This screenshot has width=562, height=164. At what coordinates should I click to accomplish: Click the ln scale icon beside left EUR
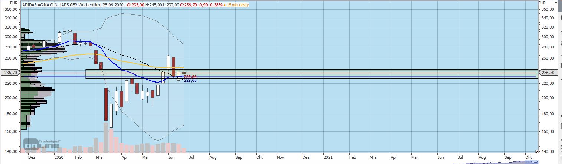coord(17,3)
